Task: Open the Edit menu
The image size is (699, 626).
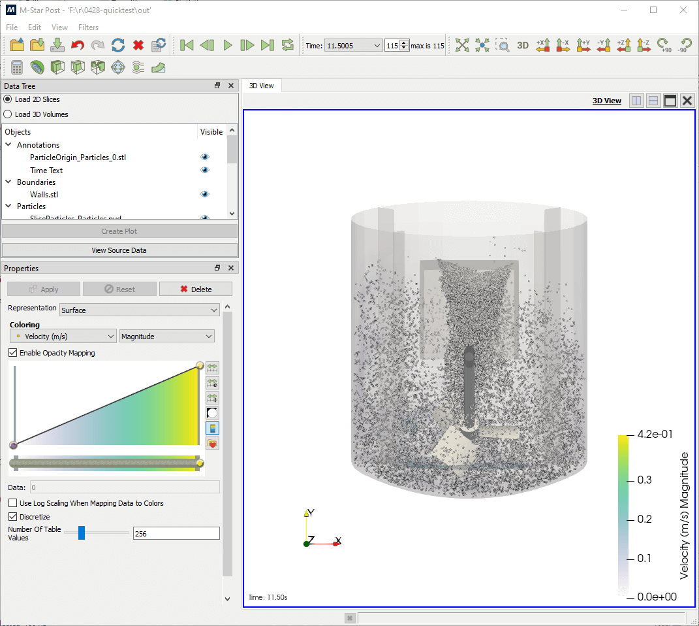Action: click(35, 27)
